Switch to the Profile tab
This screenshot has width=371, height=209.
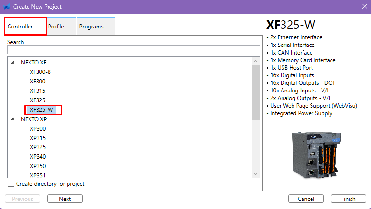tap(56, 27)
